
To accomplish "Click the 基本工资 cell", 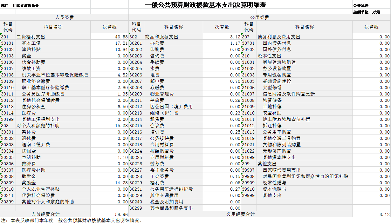I will click(53, 43).
